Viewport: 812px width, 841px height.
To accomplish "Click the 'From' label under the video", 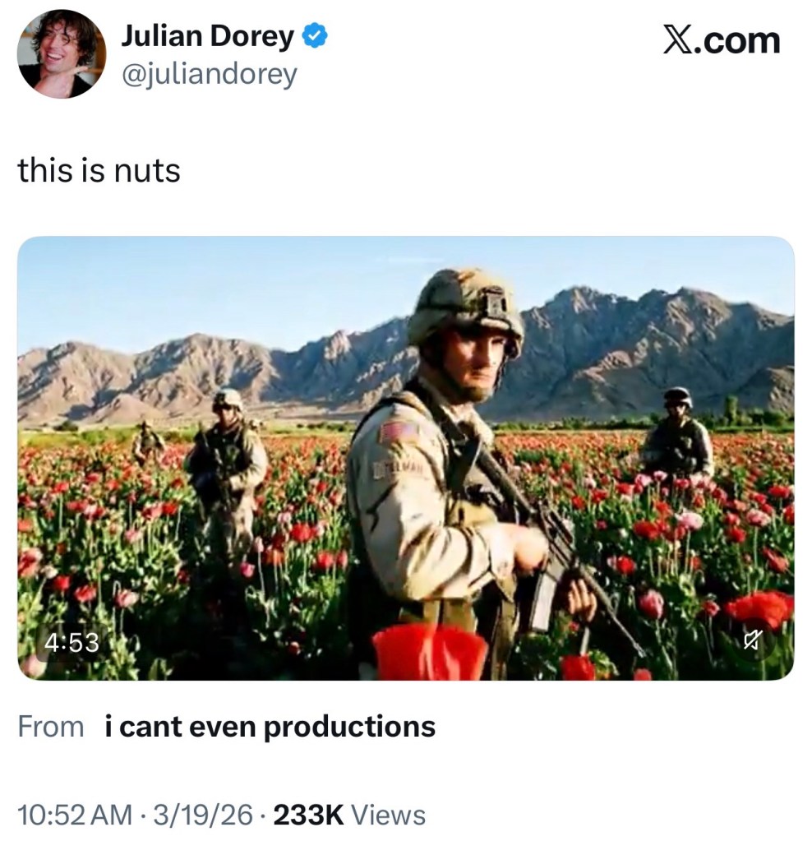I will click(x=51, y=727).
